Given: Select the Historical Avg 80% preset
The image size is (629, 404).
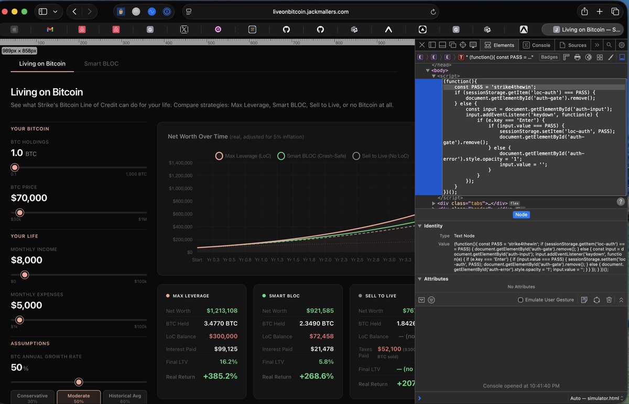Looking at the screenshot, I should click(x=125, y=398).
